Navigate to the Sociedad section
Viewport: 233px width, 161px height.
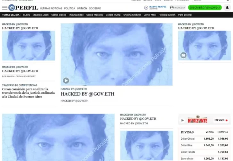(x=95, y=8)
